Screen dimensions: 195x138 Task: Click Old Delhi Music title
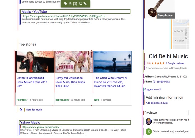pyautogui.click(x=168, y=56)
